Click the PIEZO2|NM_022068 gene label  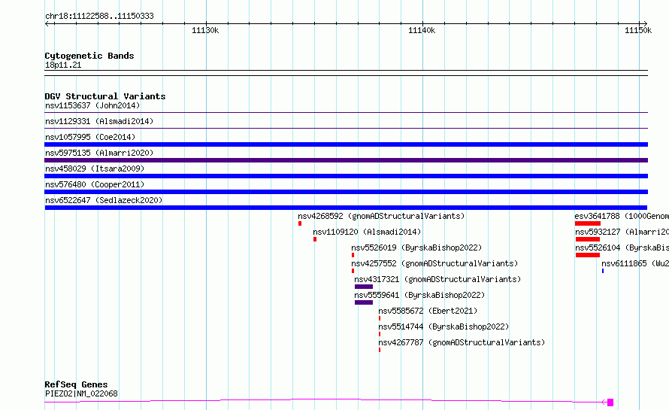click(x=81, y=393)
